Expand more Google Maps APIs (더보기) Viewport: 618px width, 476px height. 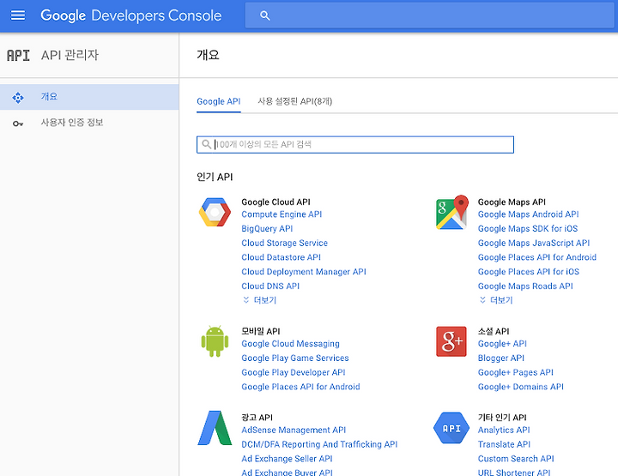click(496, 300)
